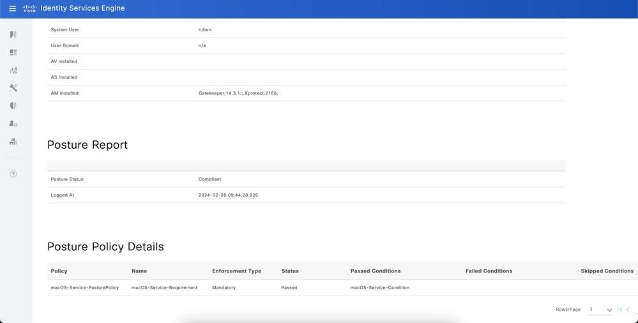Click Identity Services Engine title

(x=82, y=8)
